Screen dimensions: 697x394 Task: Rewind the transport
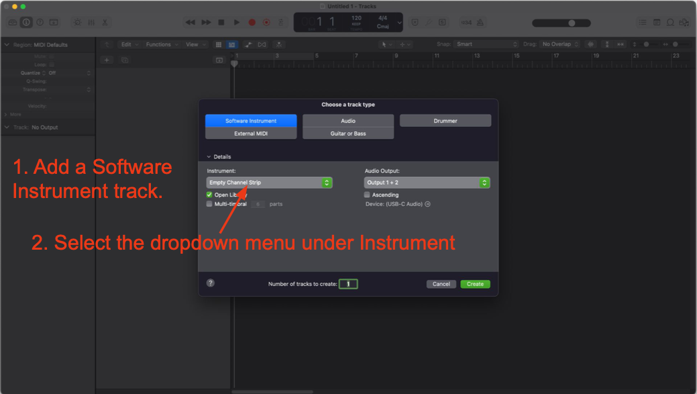pyautogui.click(x=191, y=22)
